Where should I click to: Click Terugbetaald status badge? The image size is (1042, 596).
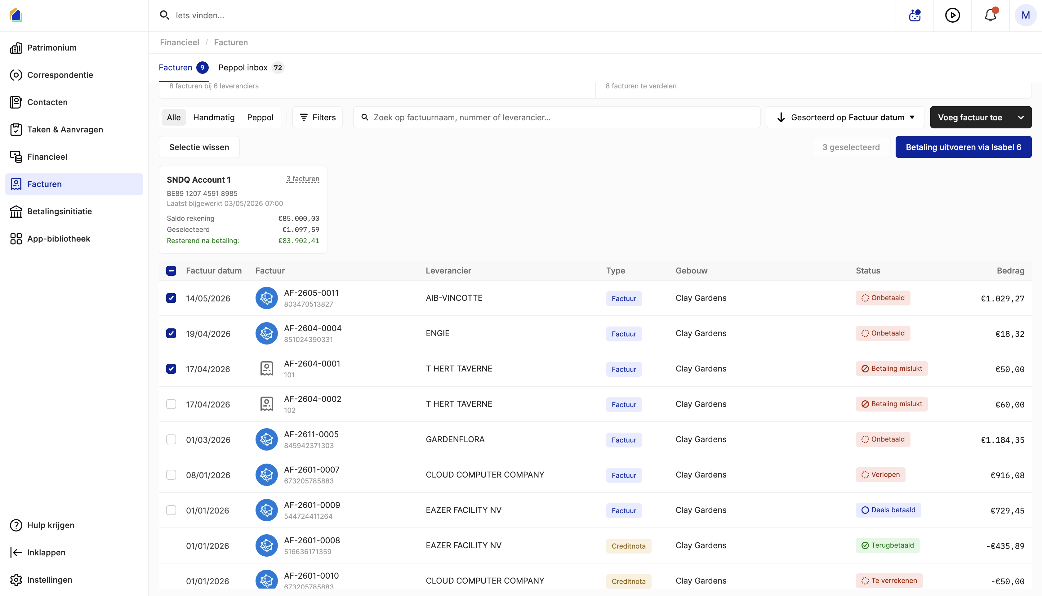click(x=887, y=545)
